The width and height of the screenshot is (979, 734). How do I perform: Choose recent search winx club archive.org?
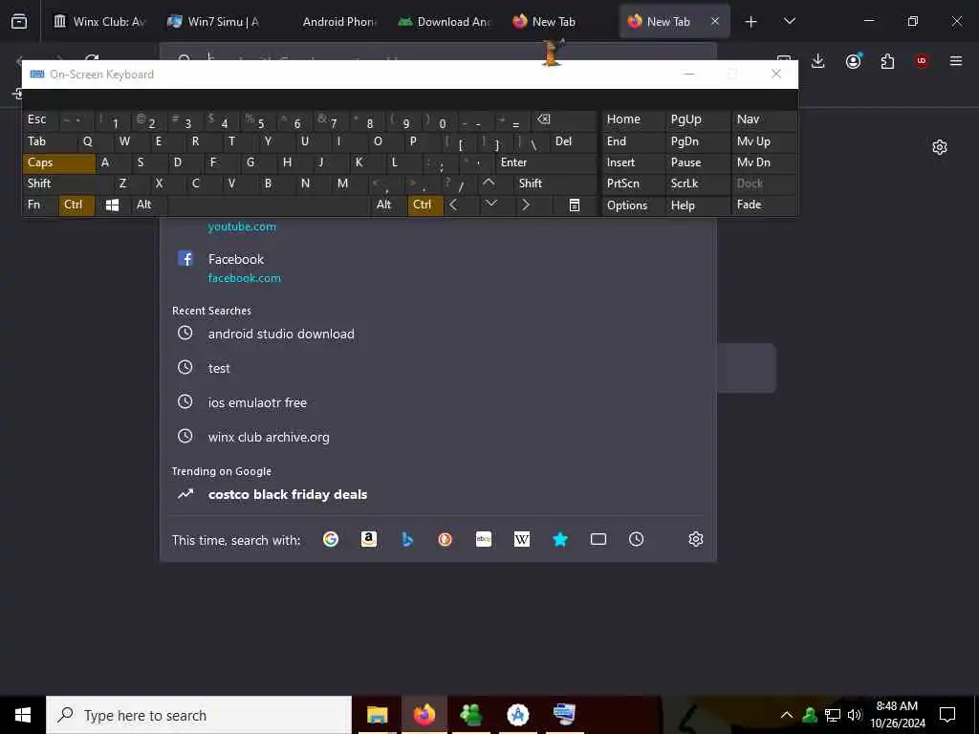point(438,437)
